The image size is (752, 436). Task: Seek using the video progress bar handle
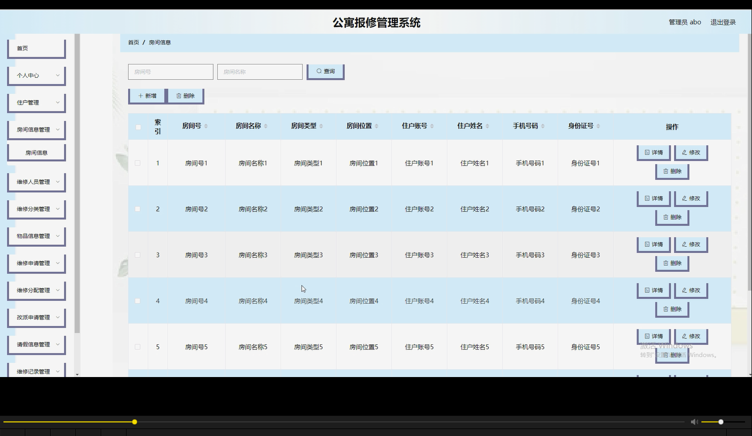(x=134, y=422)
